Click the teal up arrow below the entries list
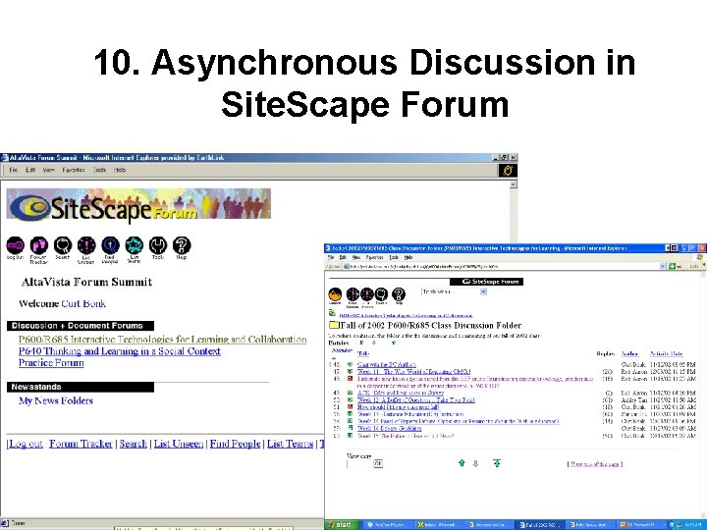The height and width of the screenshot is (530, 707). tap(462, 463)
